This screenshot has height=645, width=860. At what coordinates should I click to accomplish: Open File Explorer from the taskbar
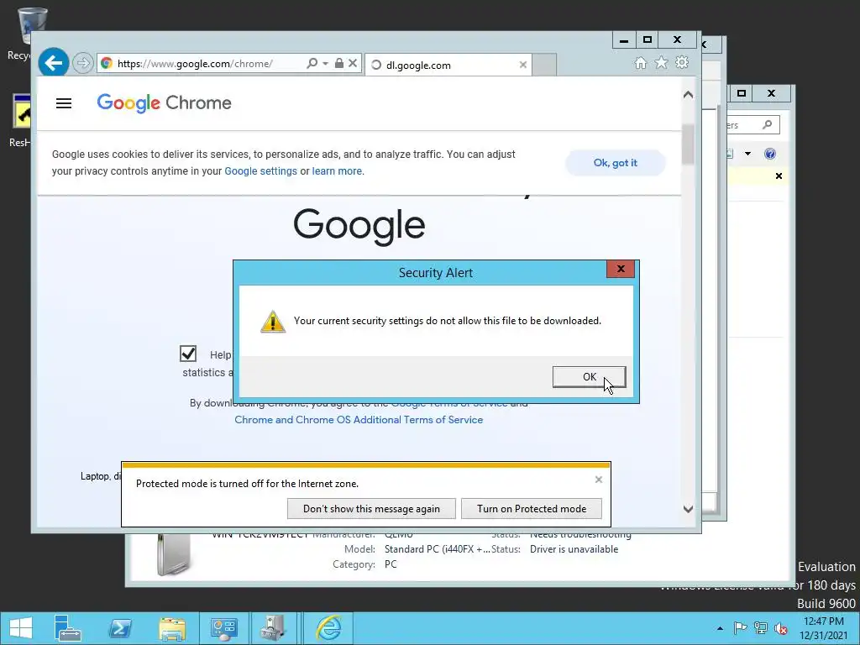pyautogui.click(x=171, y=628)
